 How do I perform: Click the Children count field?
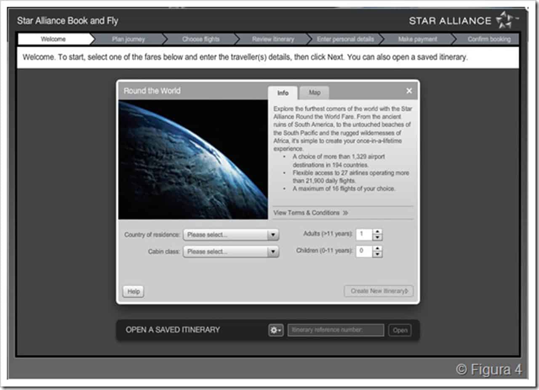(365, 252)
